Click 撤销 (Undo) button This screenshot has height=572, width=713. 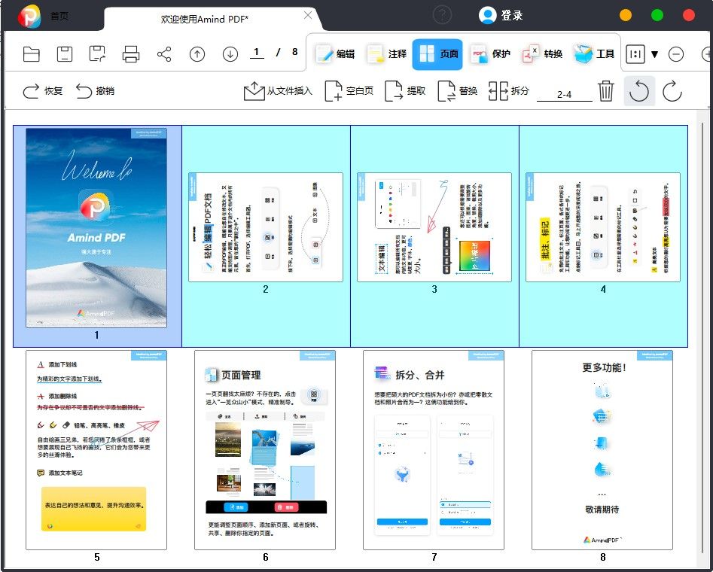tap(95, 91)
